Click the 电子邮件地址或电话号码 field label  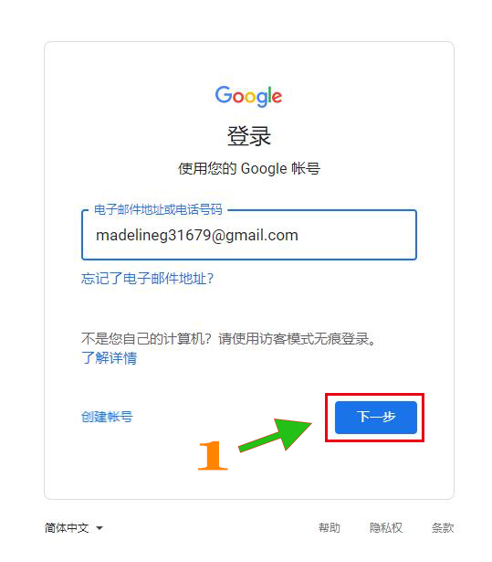coord(158,209)
